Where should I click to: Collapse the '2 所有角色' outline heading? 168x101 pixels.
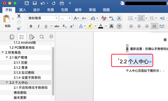click(x=3, y=52)
